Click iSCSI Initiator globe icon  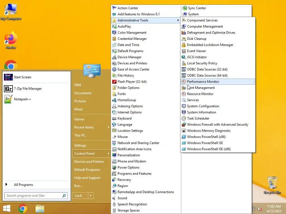point(184,57)
